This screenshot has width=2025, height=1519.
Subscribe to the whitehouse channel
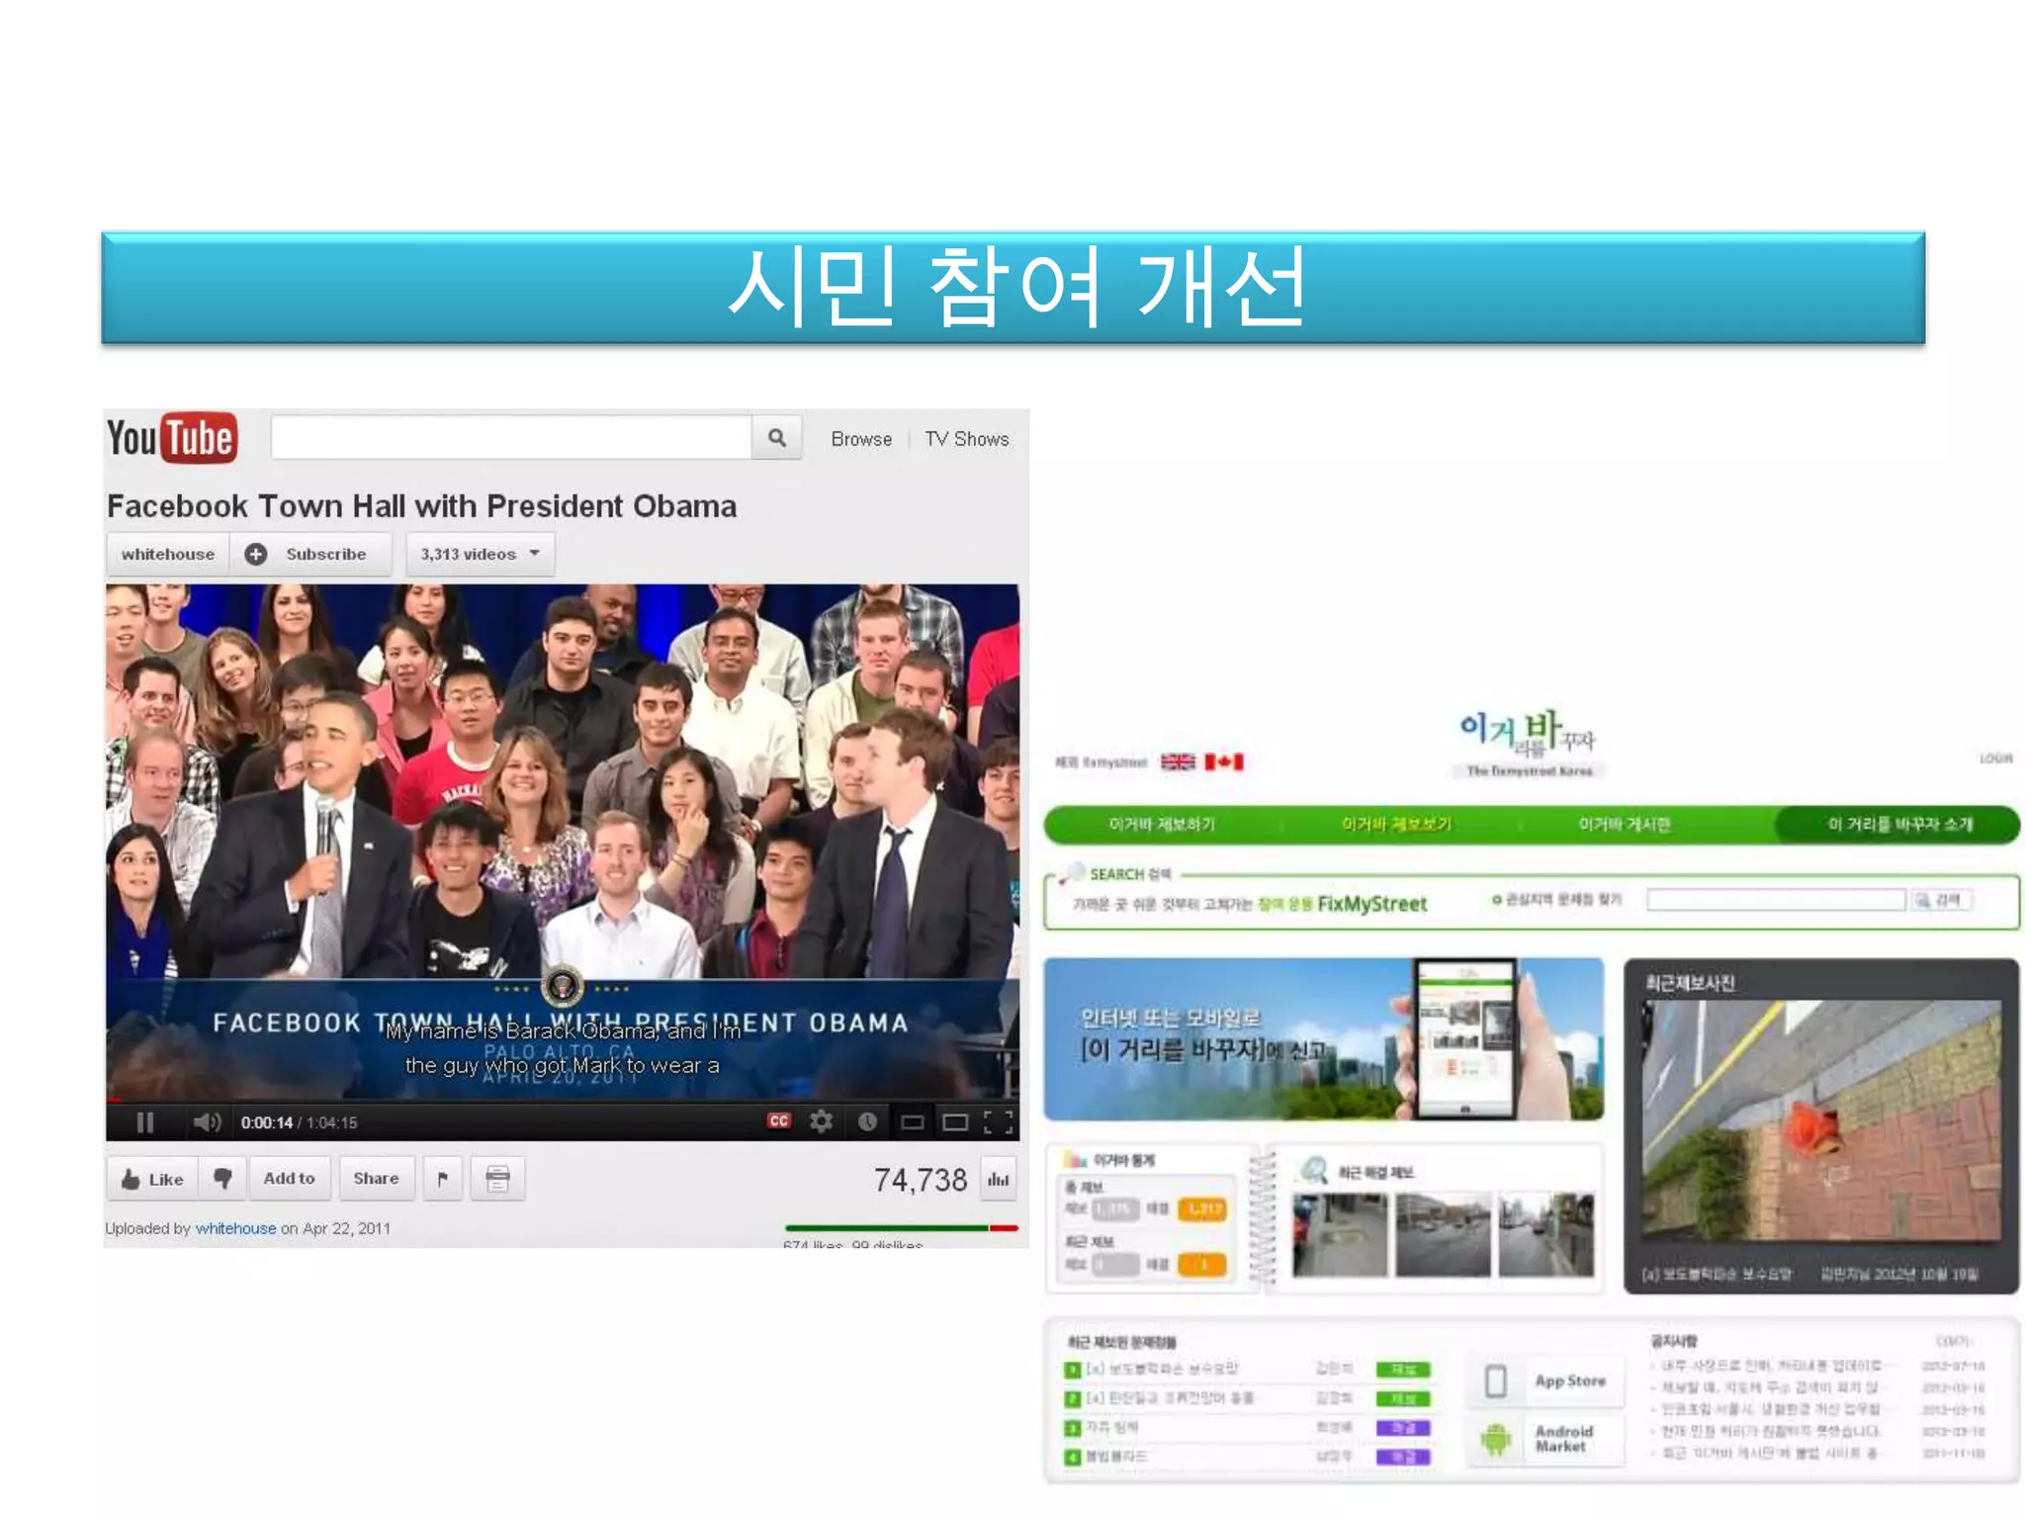(310, 555)
